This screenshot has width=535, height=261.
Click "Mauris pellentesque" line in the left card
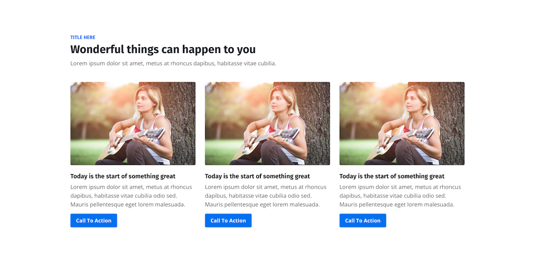pos(128,204)
